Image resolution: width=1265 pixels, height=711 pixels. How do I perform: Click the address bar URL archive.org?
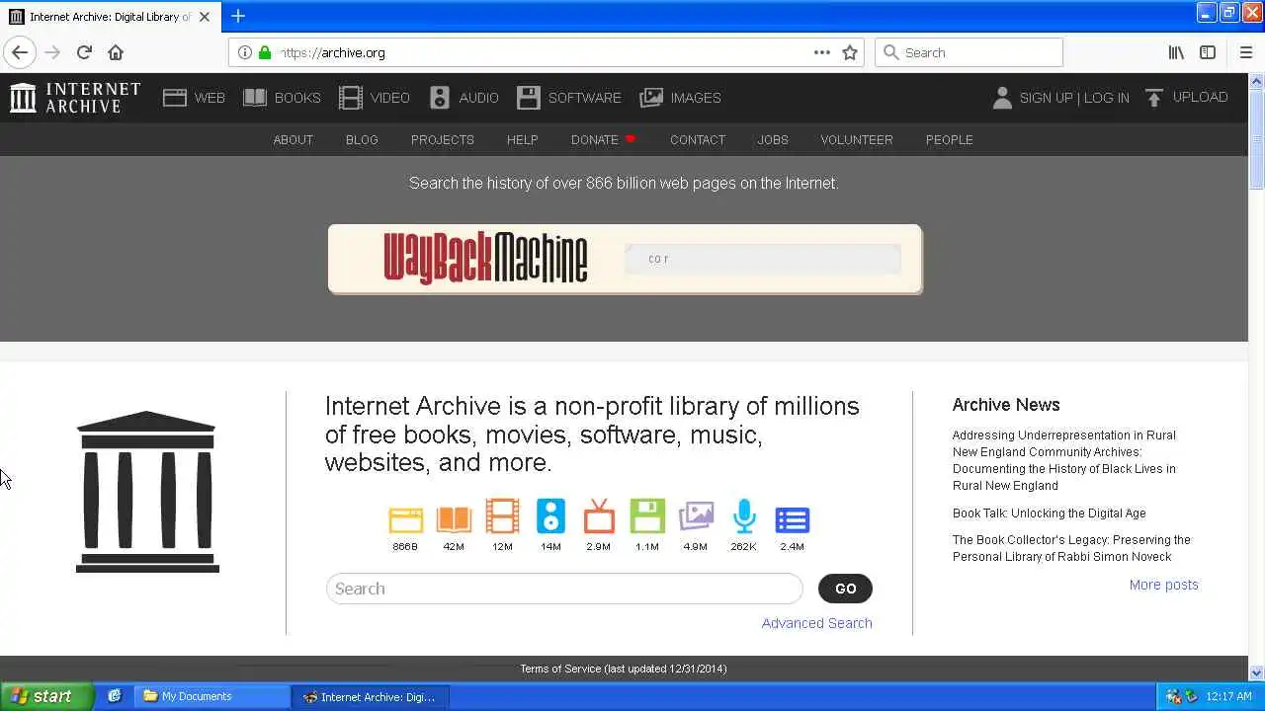tap(333, 52)
